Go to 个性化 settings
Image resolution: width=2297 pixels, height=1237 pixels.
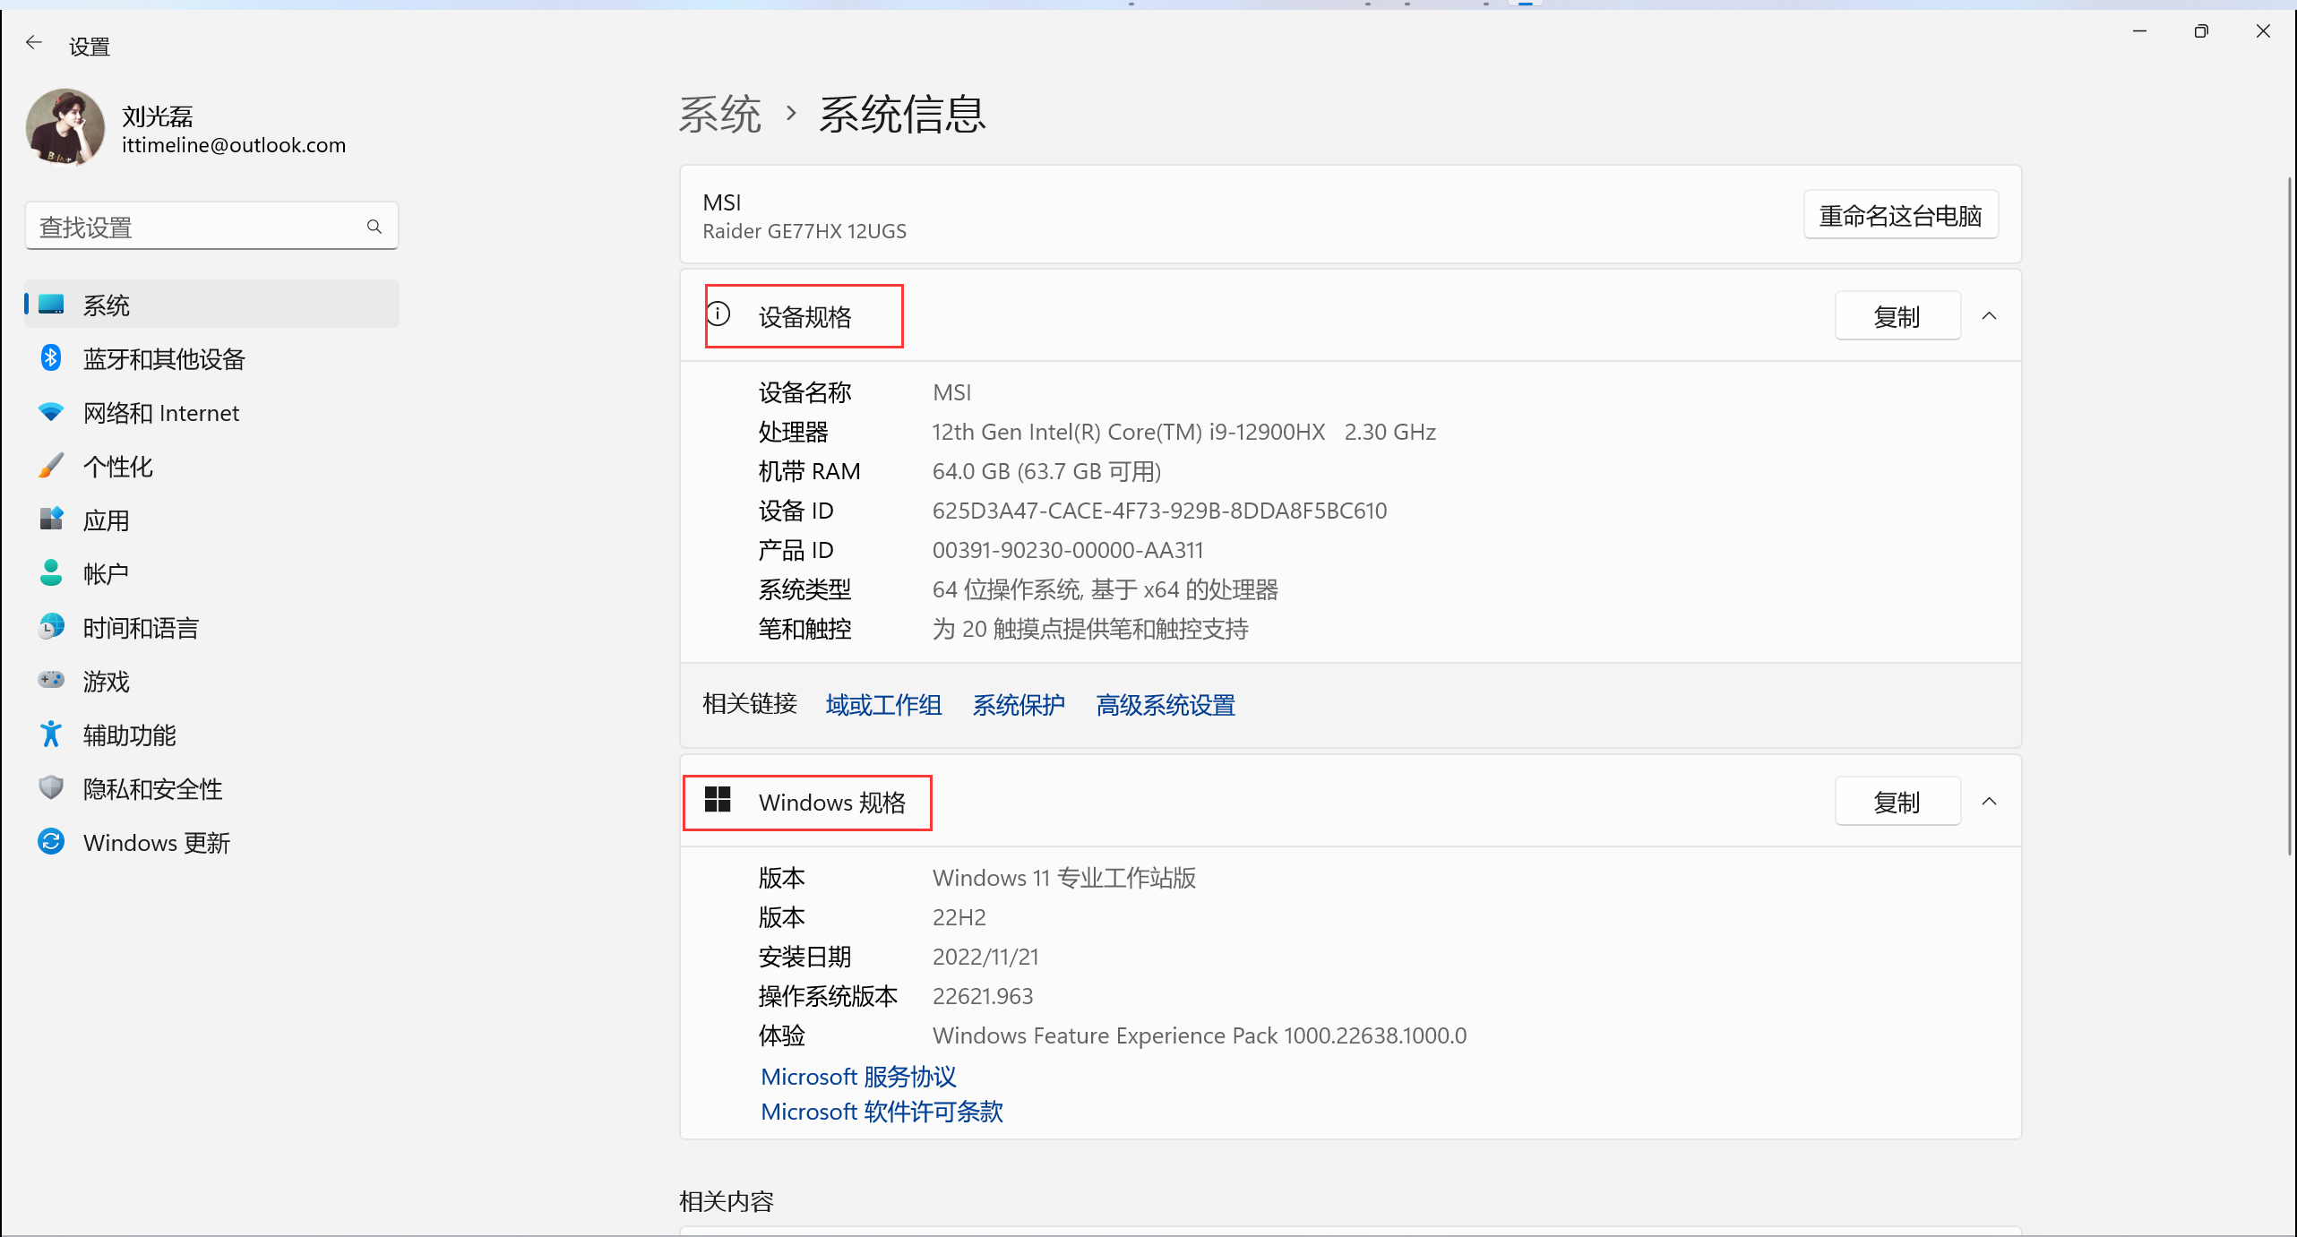212,466
